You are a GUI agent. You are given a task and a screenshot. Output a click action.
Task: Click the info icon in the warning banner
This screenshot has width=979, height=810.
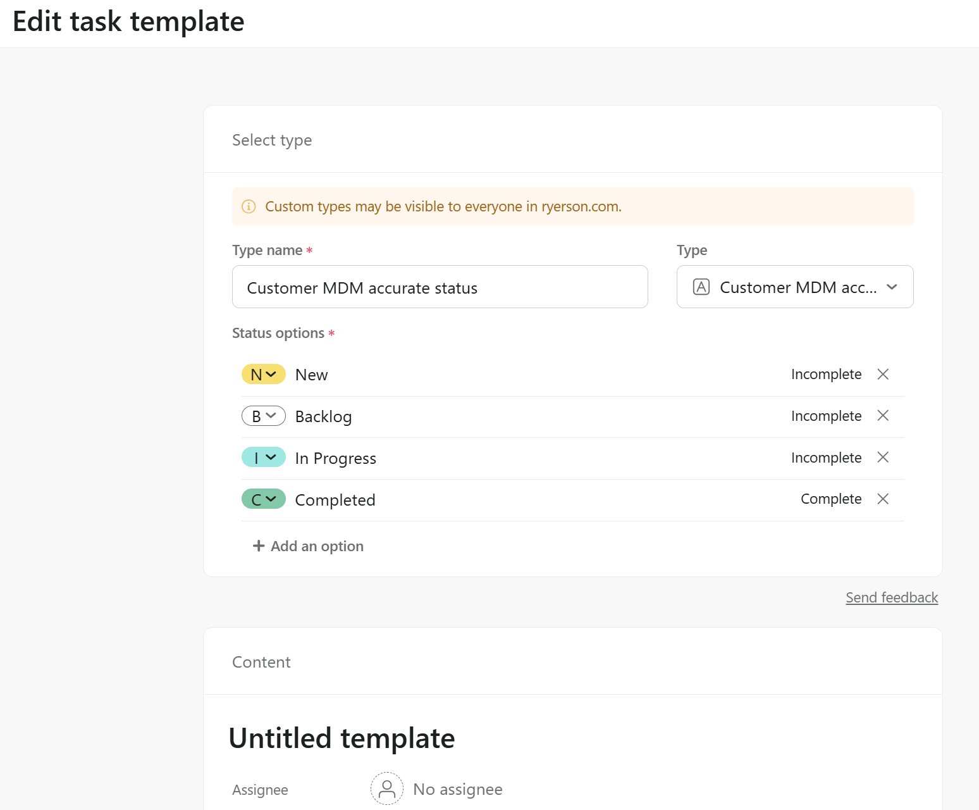249,206
